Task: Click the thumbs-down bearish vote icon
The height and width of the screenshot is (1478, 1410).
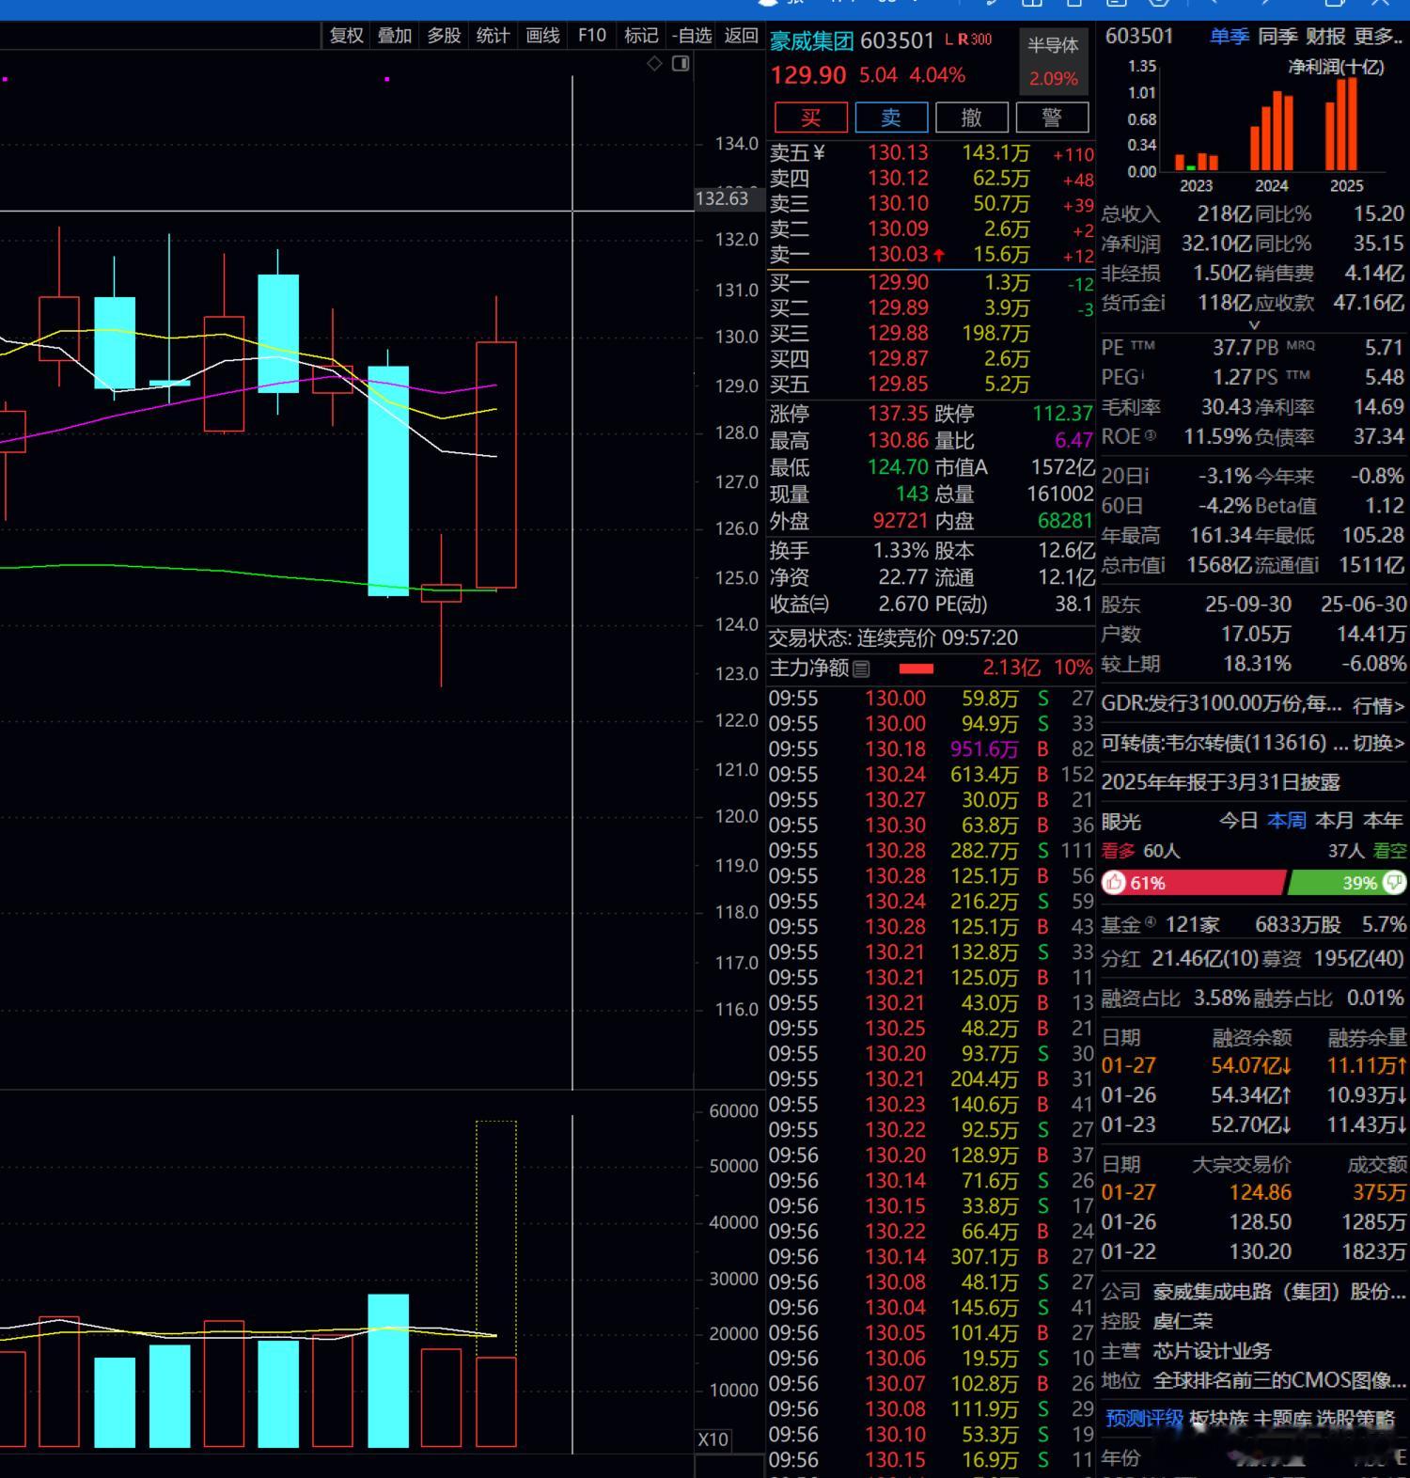Action: click(x=1395, y=883)
